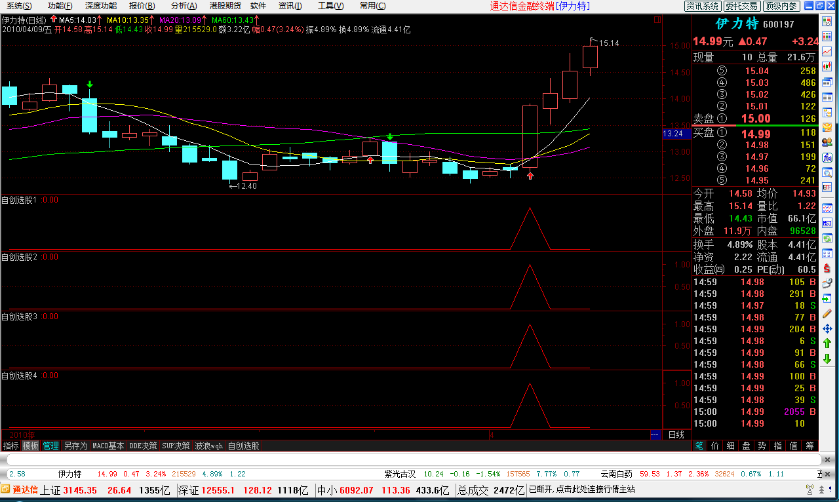Screen dimensions: 839x502
Task: Click the red S icon in the sidebar
Action: tap(827, 268)
